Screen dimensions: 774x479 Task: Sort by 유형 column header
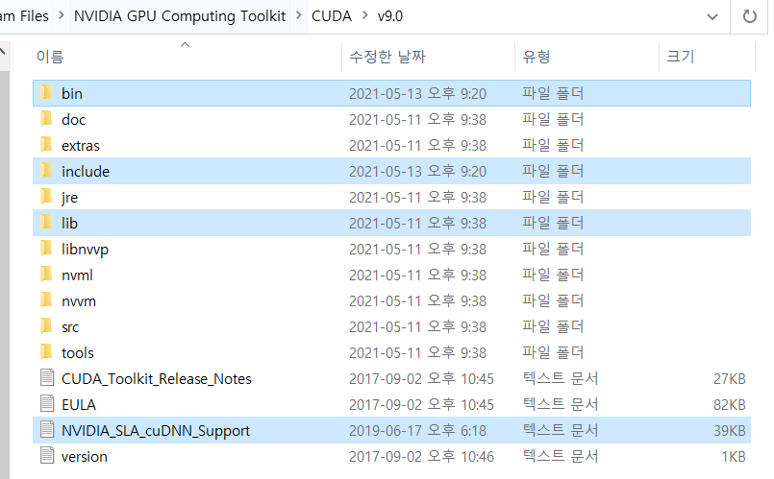(537, 57)
